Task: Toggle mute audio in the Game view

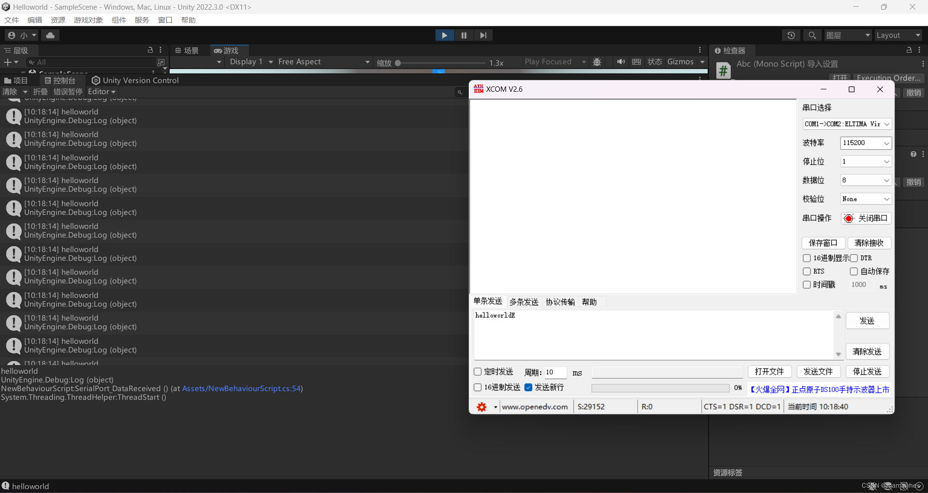Action: point(621,62)
